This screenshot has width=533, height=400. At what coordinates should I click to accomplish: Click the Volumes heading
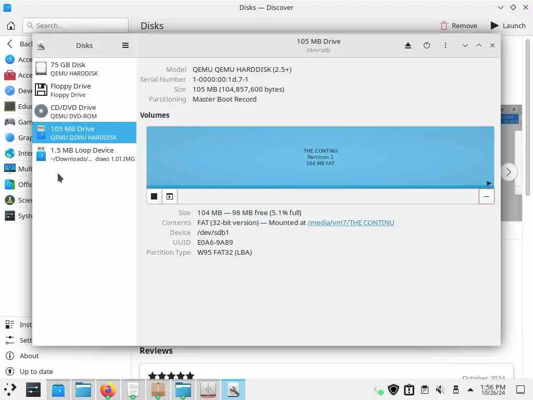tap(155, 115)
